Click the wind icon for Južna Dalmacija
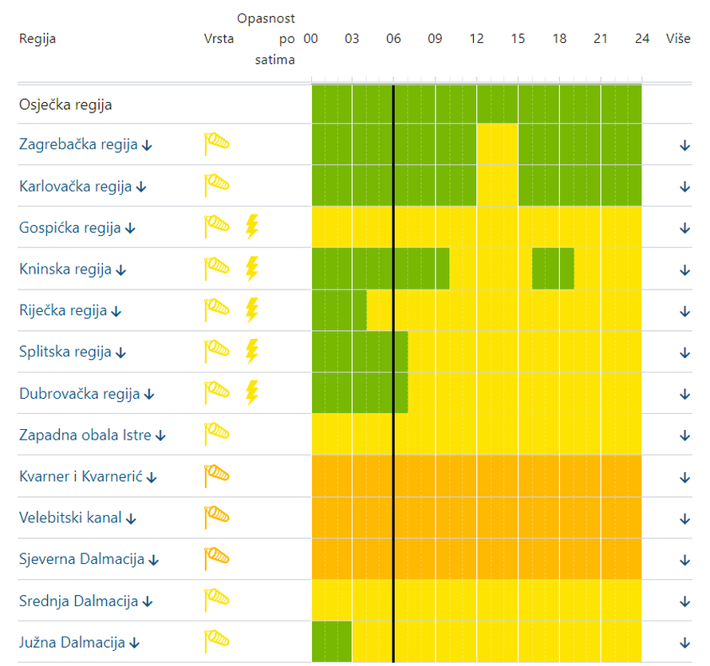The width and height of the screenshot is (710, 666). 216,641
